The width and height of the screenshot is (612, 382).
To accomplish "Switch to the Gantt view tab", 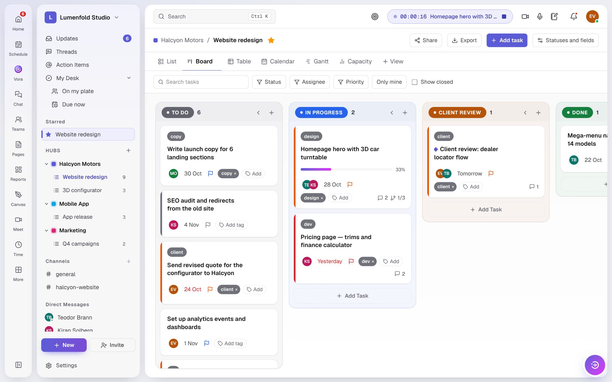I will pos(317,61).
